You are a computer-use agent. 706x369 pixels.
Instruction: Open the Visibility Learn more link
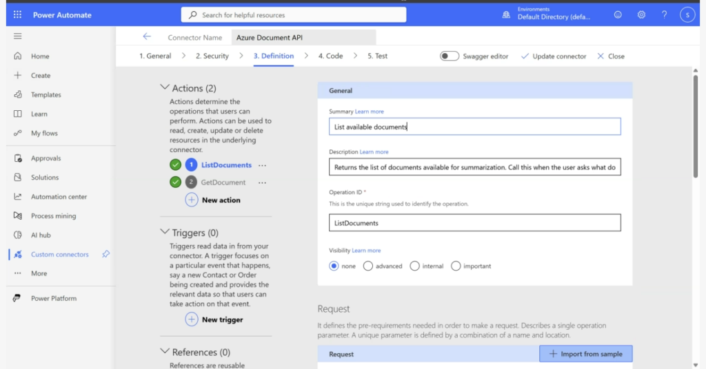pyautogui.click(x=366, y=251)
